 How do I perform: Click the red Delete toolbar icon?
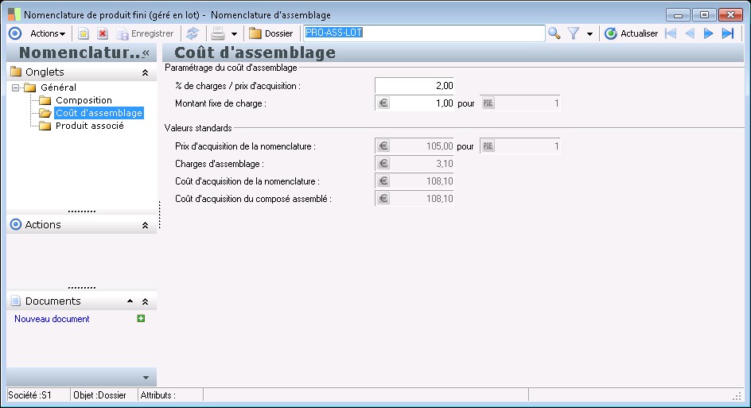[x=103, y=33]
